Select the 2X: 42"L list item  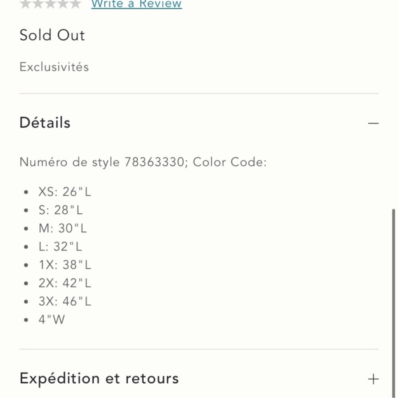[x=64, y=283]
